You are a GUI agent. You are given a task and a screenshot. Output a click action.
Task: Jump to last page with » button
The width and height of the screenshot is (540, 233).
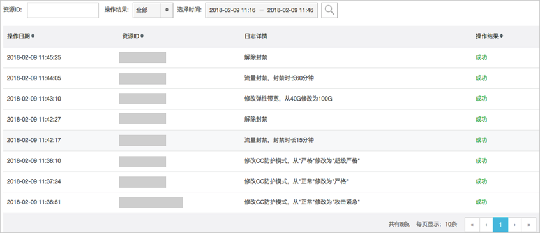(529, 225)
